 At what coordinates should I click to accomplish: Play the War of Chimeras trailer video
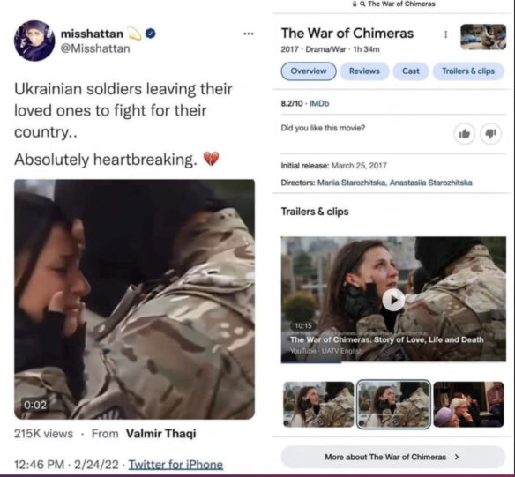click(x=393, y=300)
